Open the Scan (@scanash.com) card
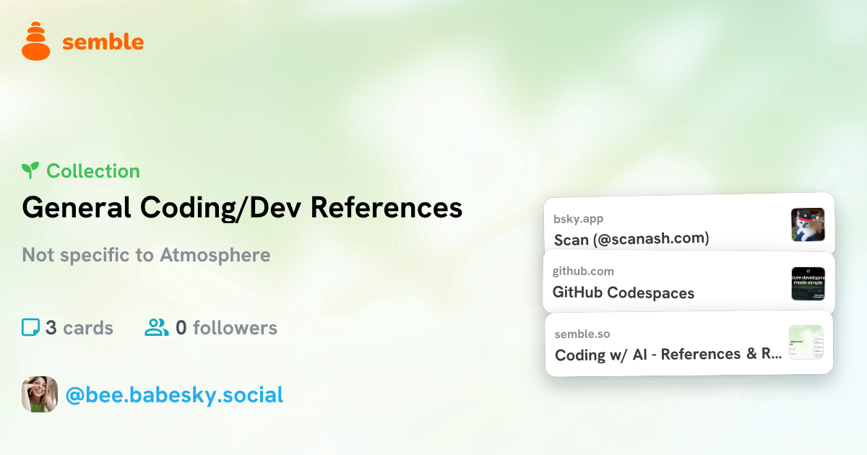Viewport: 867px width, 455px height. tap(689, 223)
